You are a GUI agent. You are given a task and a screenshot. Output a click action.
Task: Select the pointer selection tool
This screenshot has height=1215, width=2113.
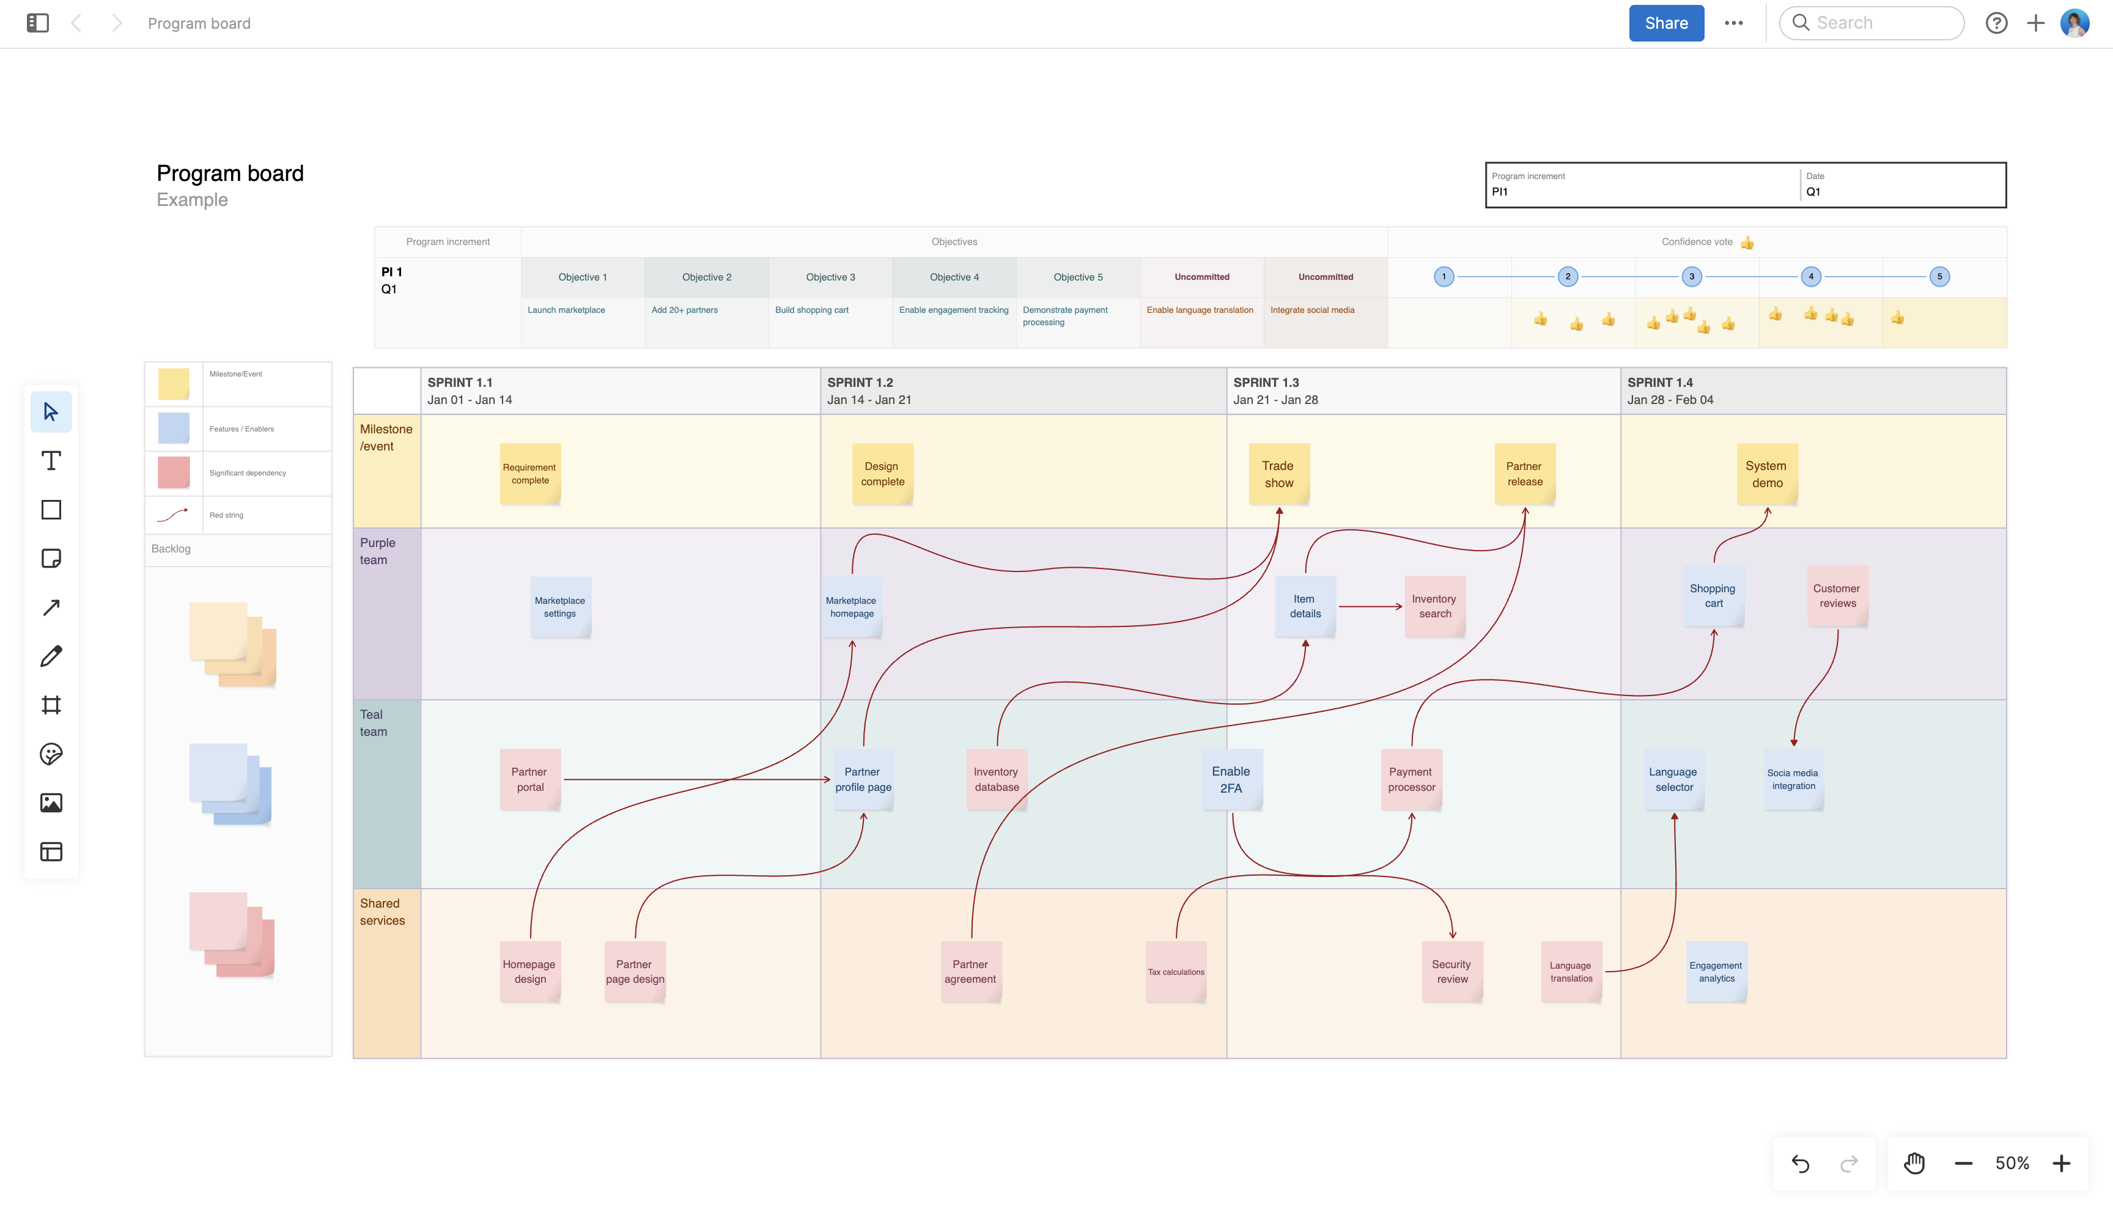click(x=51, y=411)
